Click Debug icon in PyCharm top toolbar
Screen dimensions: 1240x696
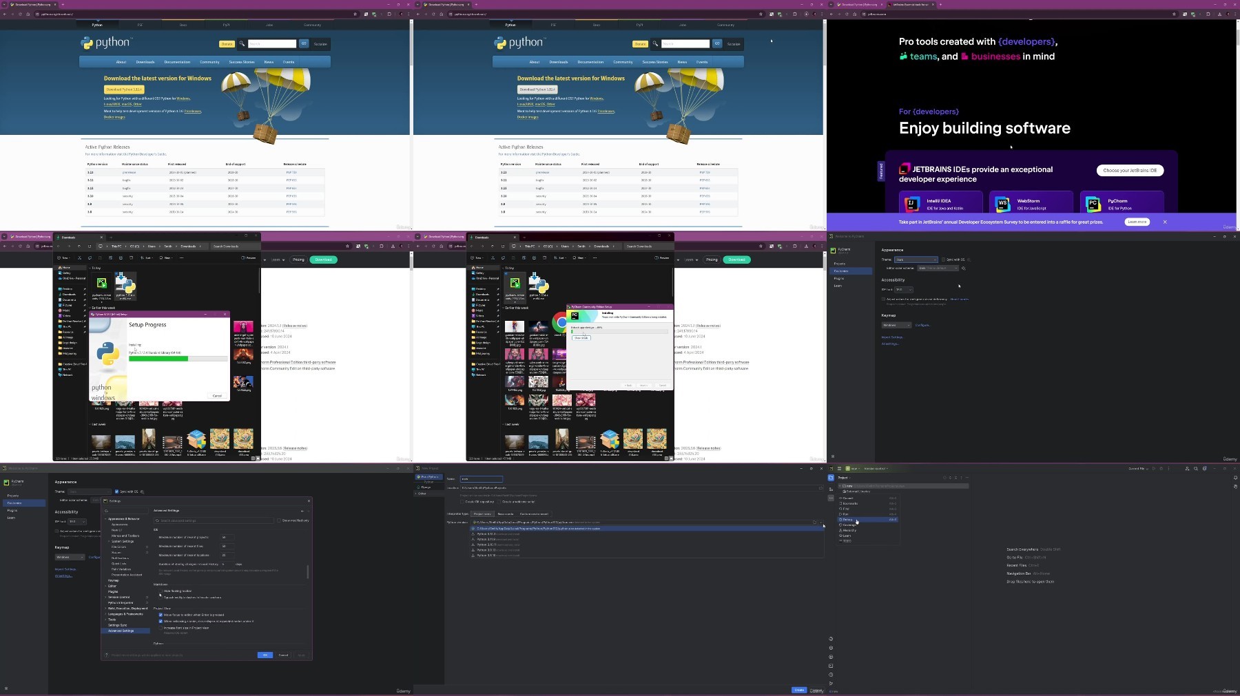point(1161,468)
